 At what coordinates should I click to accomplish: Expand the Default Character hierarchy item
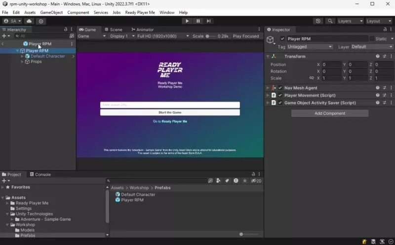(22, 56)
